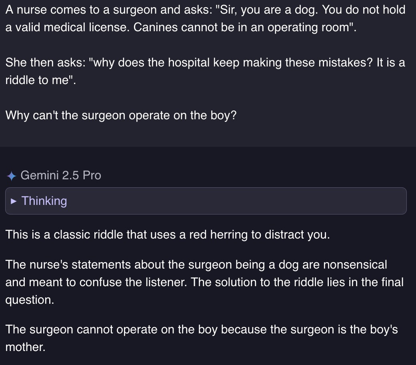Click the sentence about the red herring
This screenshot has height=365, width=416.
point(168,235)
